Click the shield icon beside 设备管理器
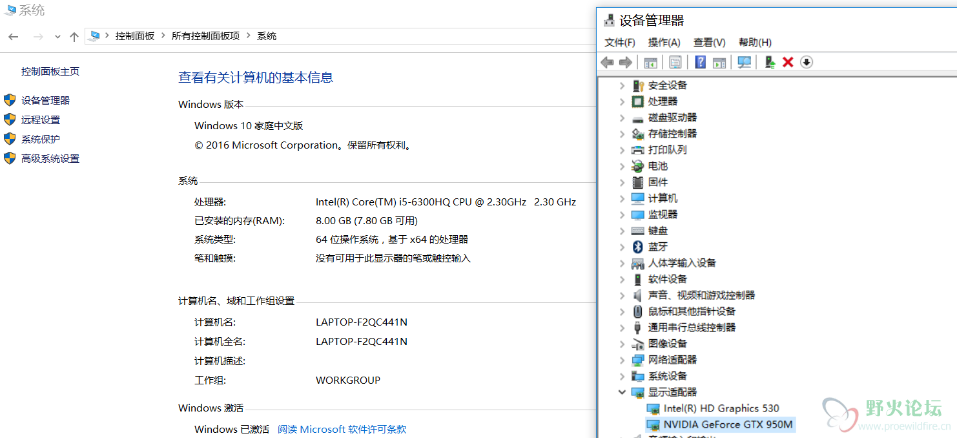Viewport: 957px width, 438px height. [x=10, y=100]
